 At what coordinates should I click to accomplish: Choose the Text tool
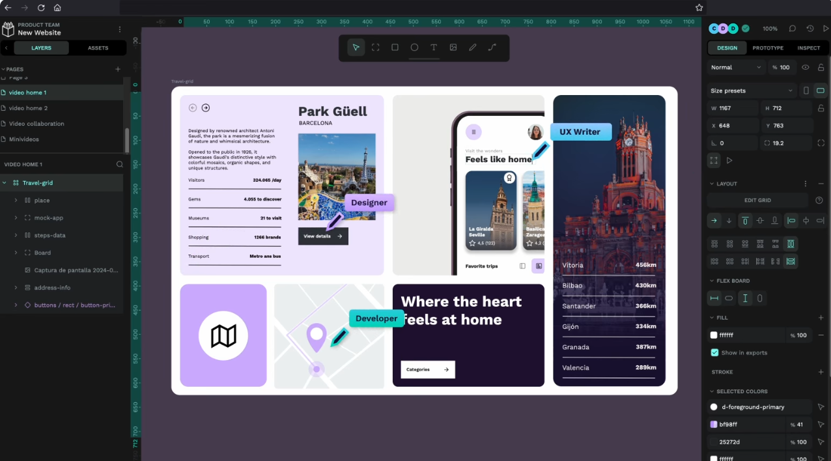click(434, 48)
